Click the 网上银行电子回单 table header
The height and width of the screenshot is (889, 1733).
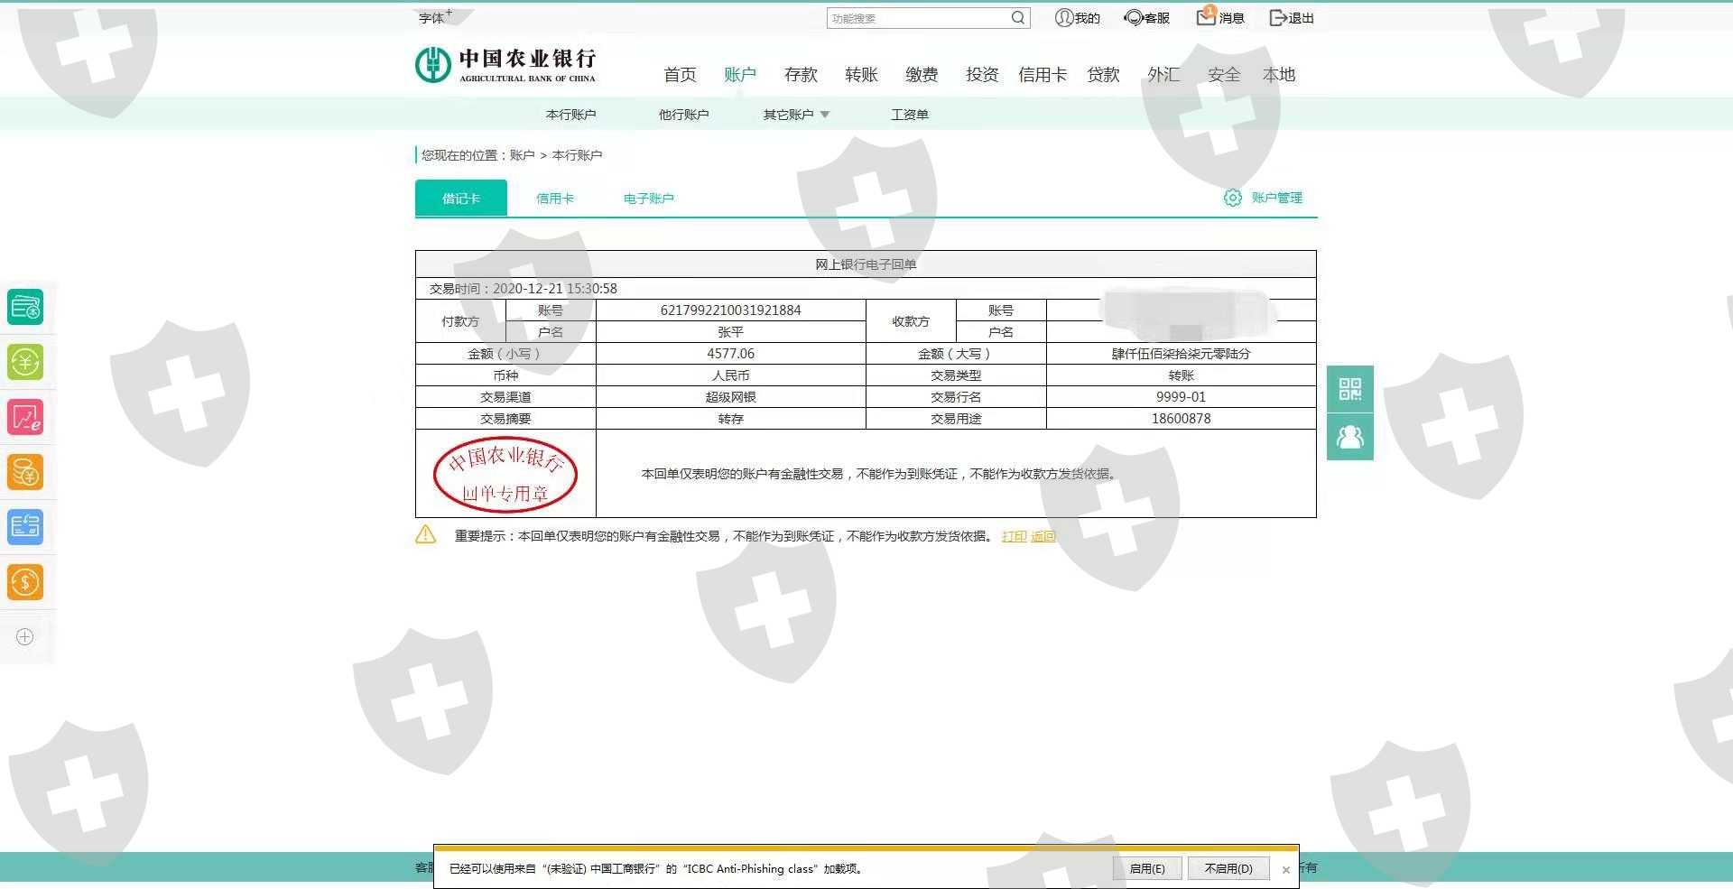(x=866, y=264)
